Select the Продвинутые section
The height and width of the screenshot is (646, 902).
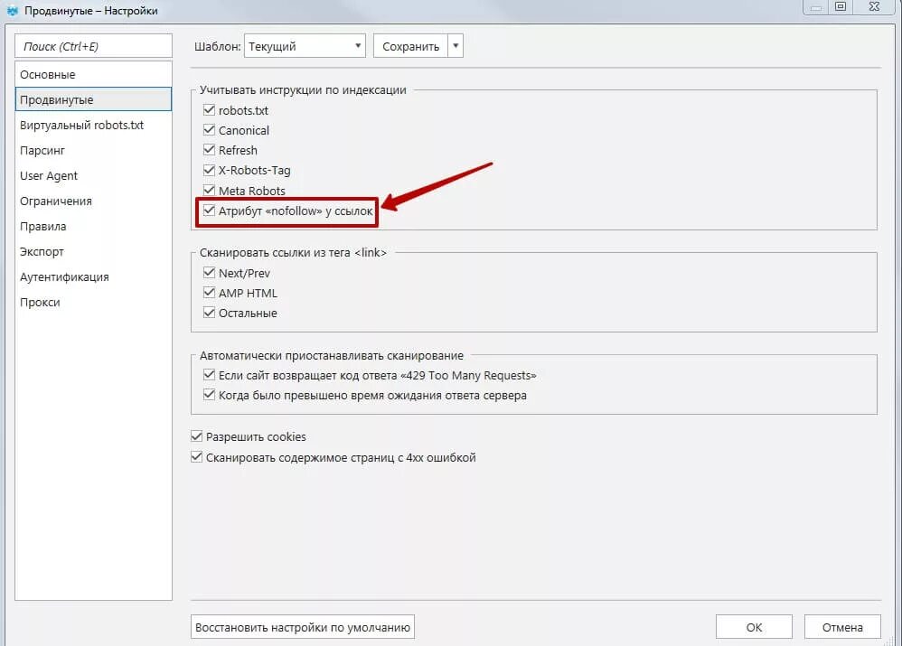[93, 99]
